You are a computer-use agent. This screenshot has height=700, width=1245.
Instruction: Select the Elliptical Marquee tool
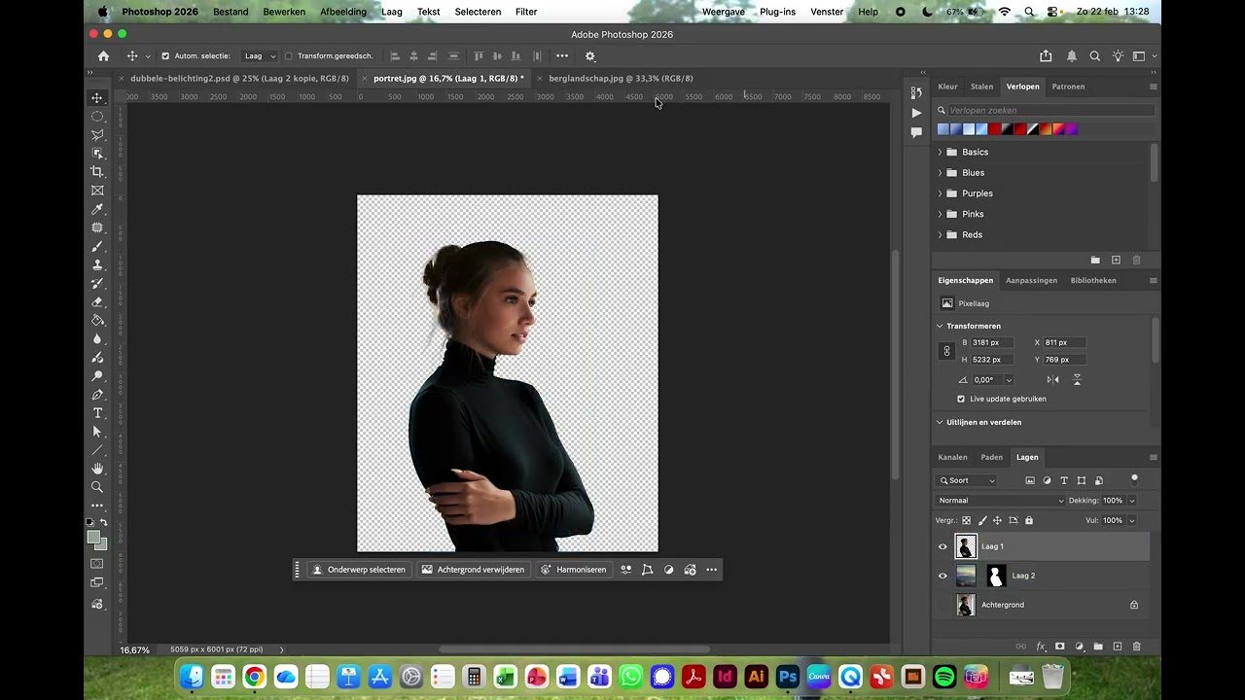[97, 117]
